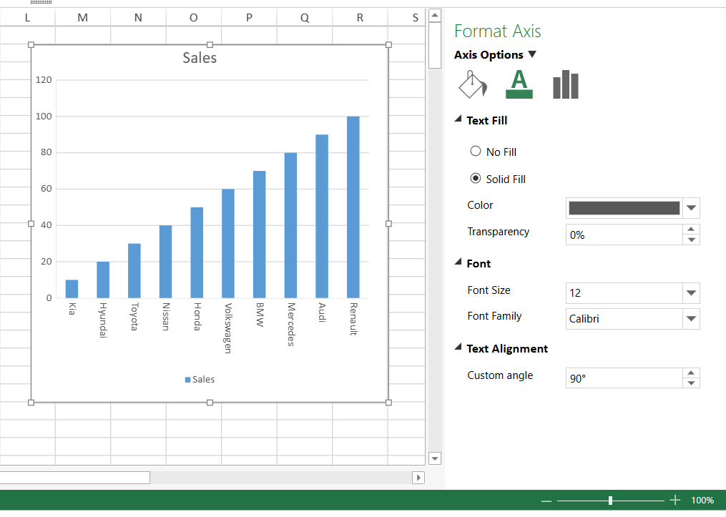Click the chart's bottom-center resize handle

click(210, 403)
